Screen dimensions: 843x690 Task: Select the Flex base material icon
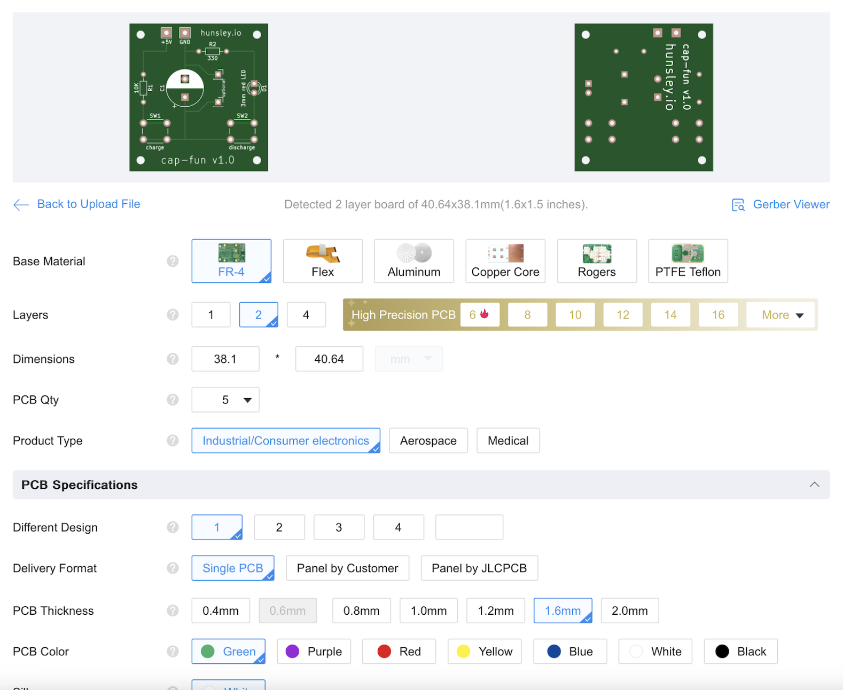[x=323, y=253]
